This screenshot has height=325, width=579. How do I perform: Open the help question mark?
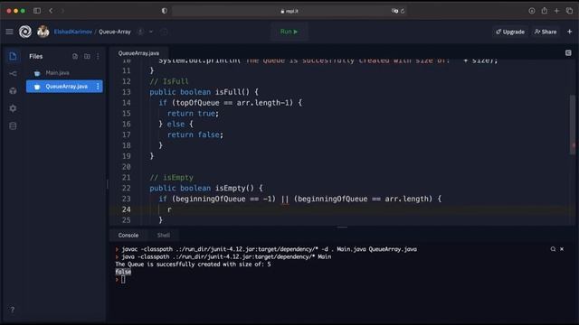coord(12,310)
